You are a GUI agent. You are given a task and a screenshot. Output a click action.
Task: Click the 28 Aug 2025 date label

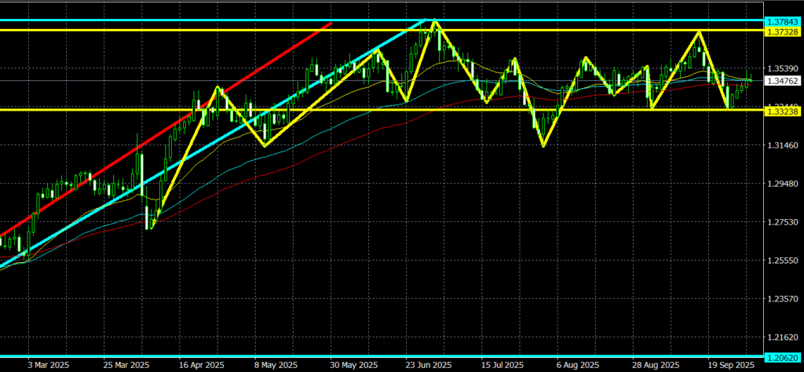pos(653,366)
